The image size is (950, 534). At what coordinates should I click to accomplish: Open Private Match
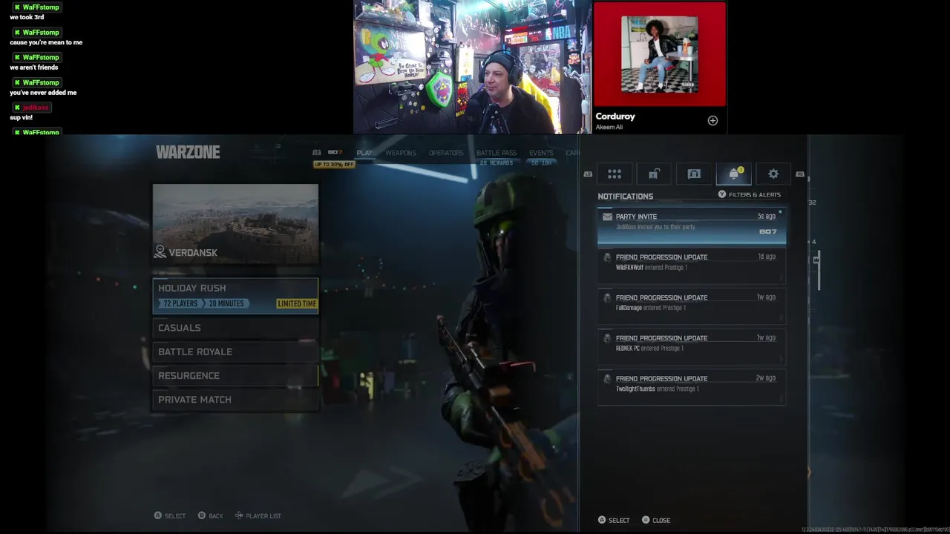pyautogui.click(x=235, y=400)
